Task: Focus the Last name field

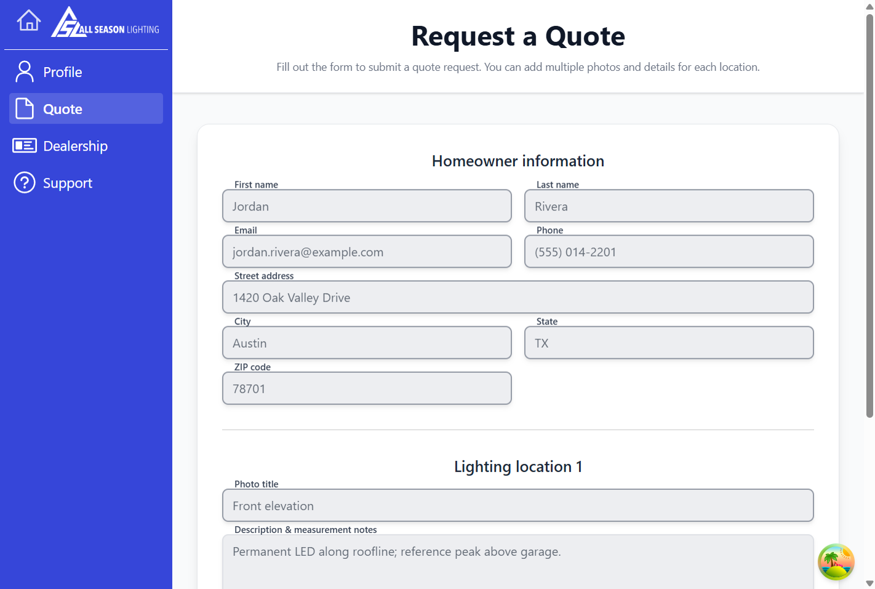Action: pyautogui.click(x=669, y=206)
